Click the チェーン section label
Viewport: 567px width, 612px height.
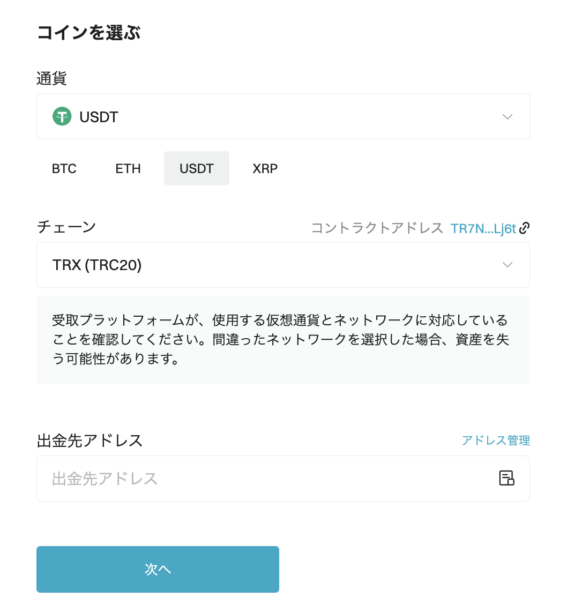click(x=66, y=227)
